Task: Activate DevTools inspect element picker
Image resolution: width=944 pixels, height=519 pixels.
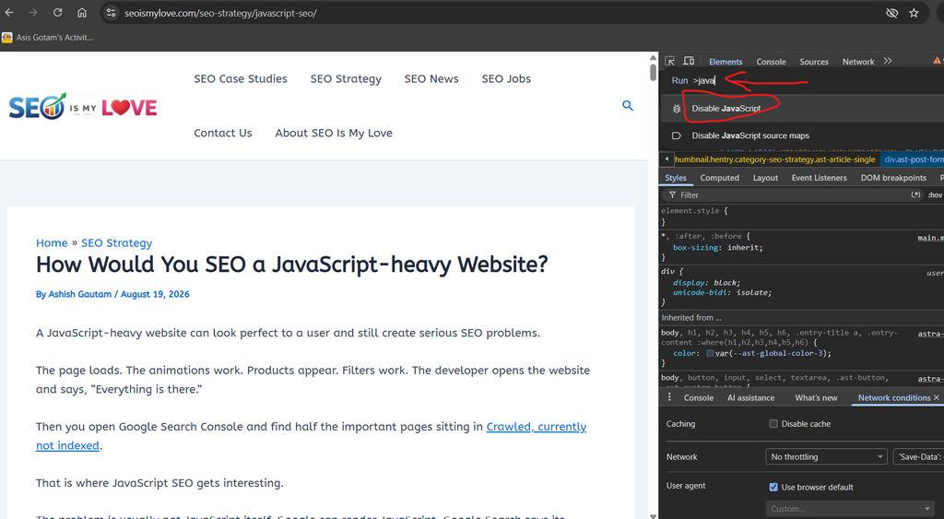Action: (669, 61)
